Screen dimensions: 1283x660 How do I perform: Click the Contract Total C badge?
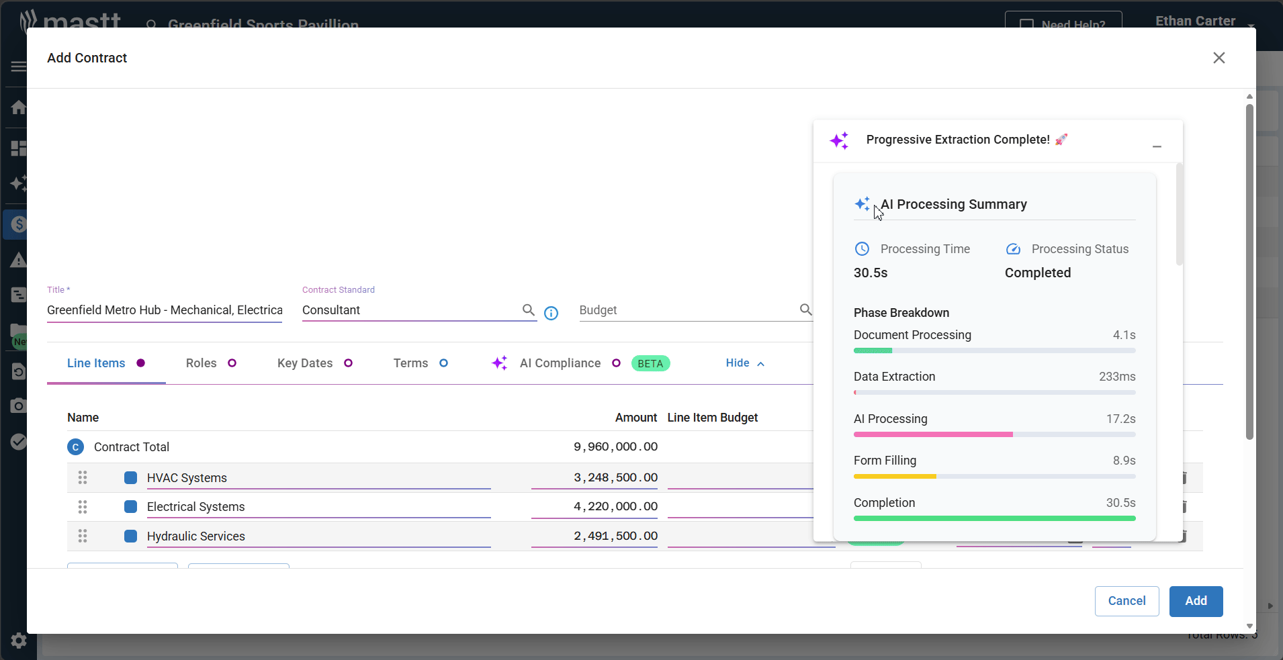click(x=75, y=447)
